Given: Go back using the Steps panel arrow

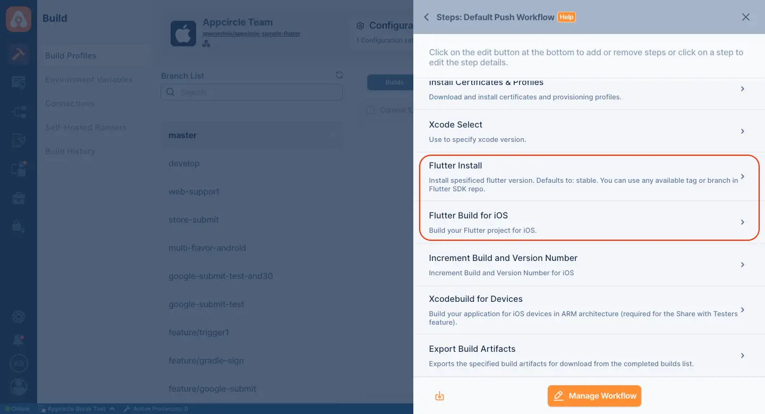Looking at the screenshot, I should click(426, 17).
